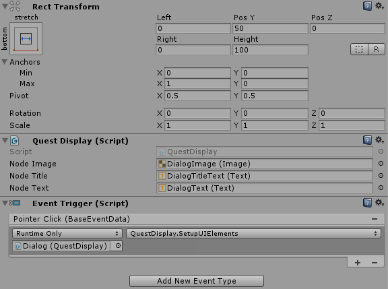This screenshot has height=289, width=388.
Task: Remove the Pointer Click event entry
Action: coord(375,219)
